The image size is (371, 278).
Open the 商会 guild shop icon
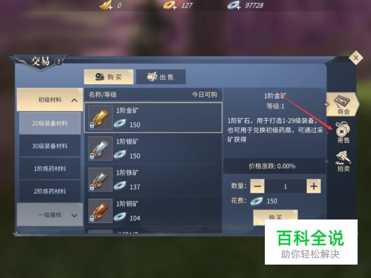pos(343,105)
